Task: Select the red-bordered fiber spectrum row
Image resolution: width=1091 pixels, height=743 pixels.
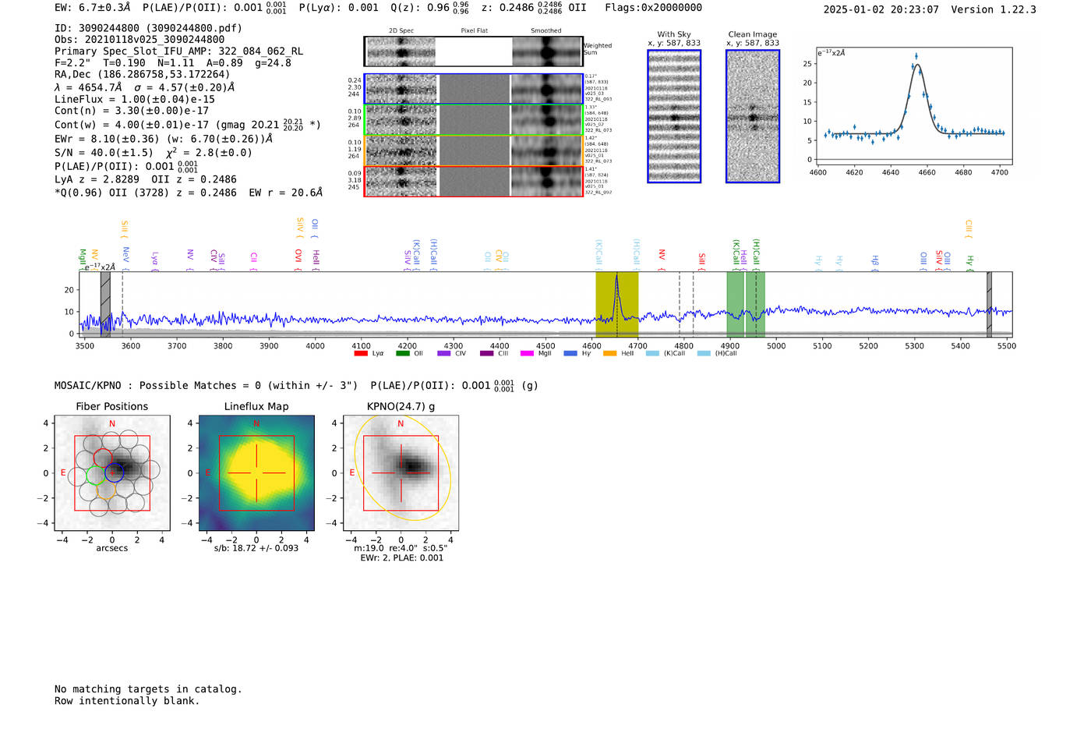Action: coord(474,181)
